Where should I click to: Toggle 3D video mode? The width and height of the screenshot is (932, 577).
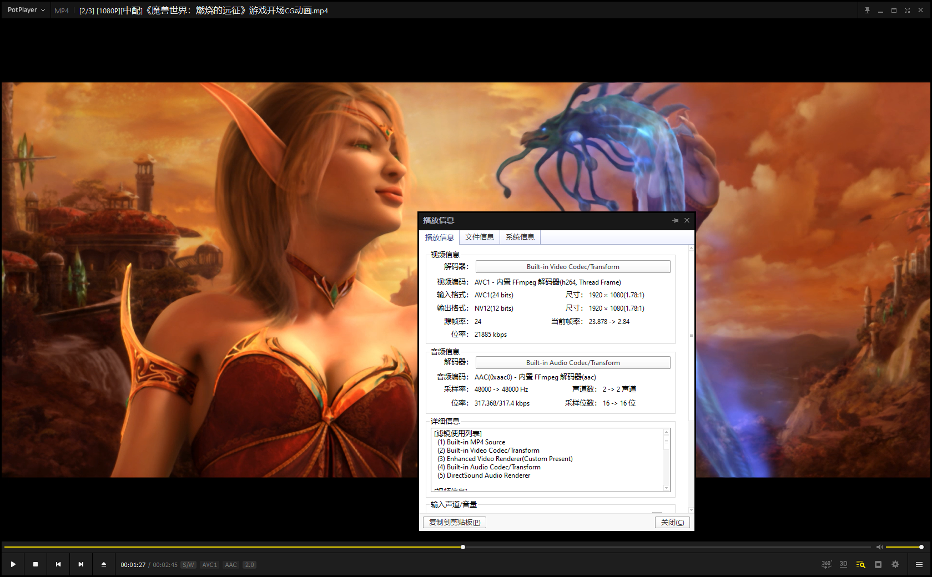843,564
